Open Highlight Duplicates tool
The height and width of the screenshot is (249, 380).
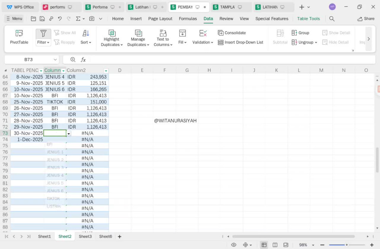point(111,38)
